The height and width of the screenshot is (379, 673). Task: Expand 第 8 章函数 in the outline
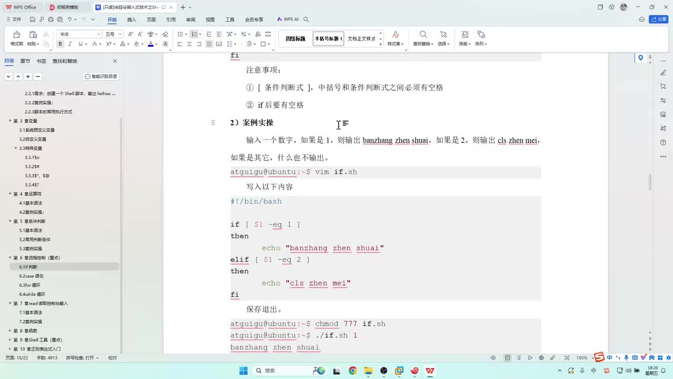coord(10,331)
